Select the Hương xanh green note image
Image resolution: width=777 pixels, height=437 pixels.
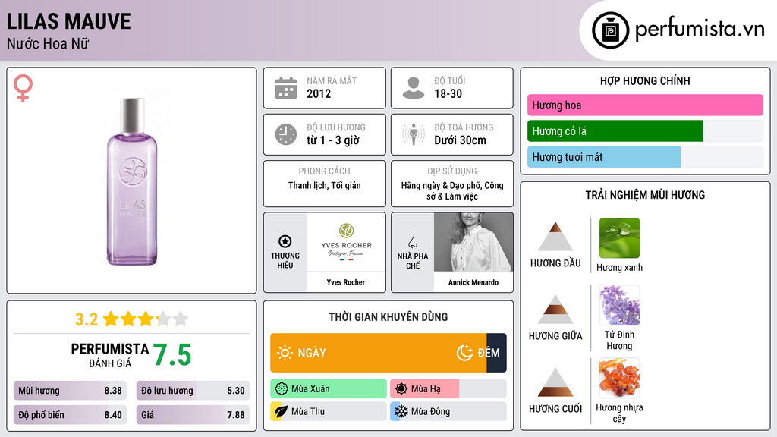coord(619,237)
